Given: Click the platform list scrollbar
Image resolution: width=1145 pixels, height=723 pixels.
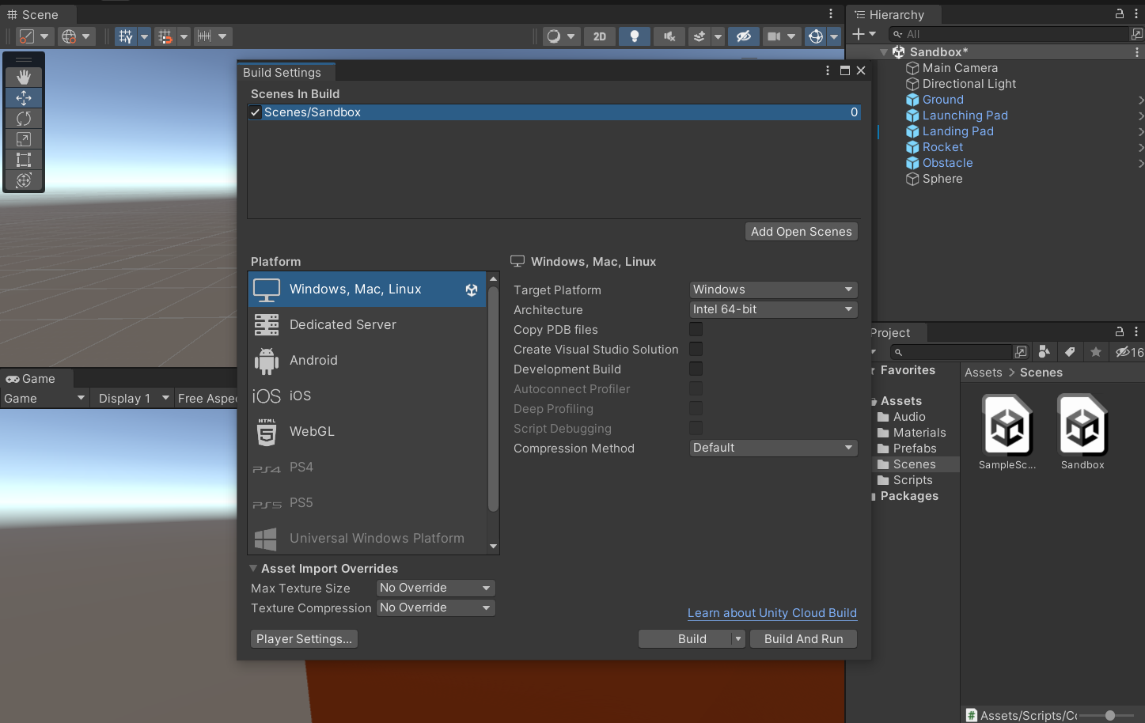Looking at the screenshot, I should tap(493, 399).
